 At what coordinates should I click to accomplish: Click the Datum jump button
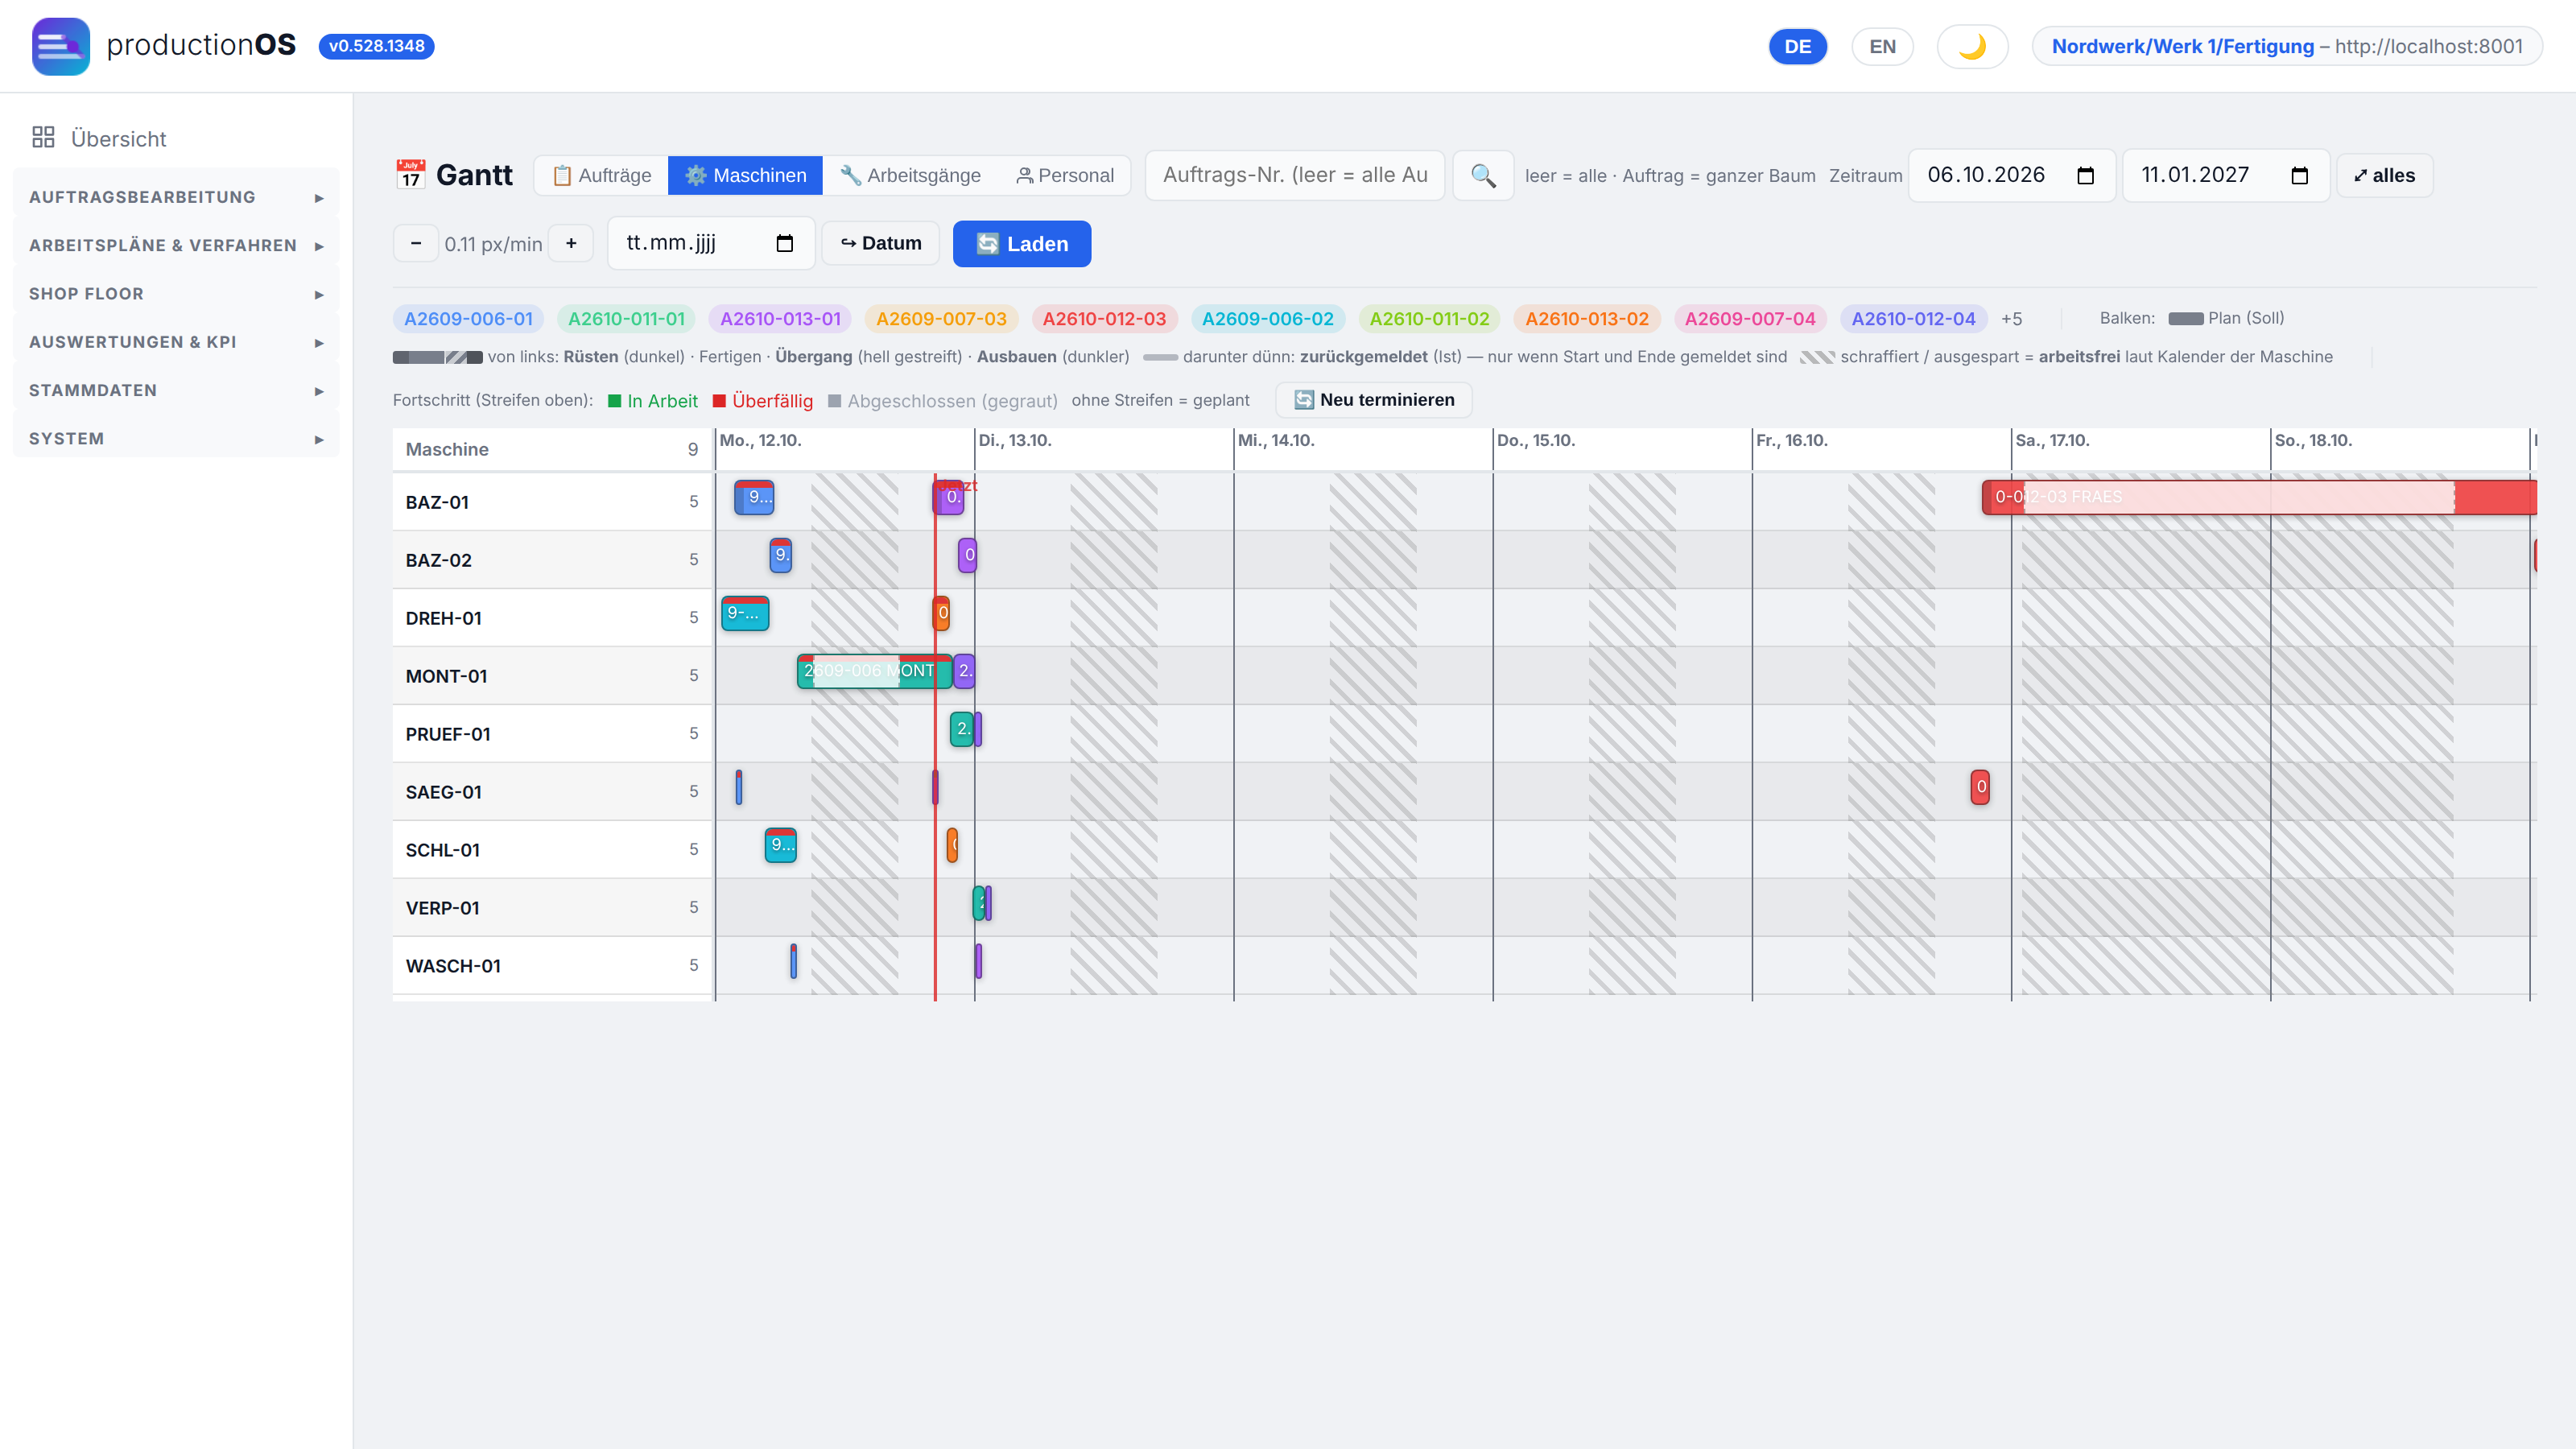[x=880, y=243]
